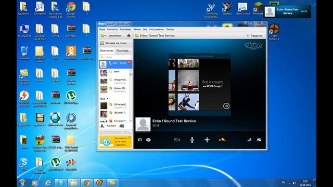Image resolution: width=333 pixels, height=187 pixels.
Task: Select the ПРИДУРОК contact row
Action: pyautogui.click(x=114, y=81)
